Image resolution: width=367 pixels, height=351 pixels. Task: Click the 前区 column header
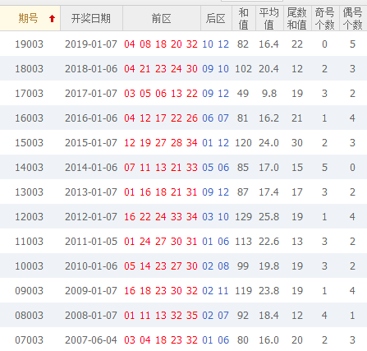click(162, 18)
